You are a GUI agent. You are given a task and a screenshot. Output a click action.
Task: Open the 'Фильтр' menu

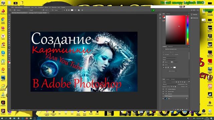tap(46, 7)
